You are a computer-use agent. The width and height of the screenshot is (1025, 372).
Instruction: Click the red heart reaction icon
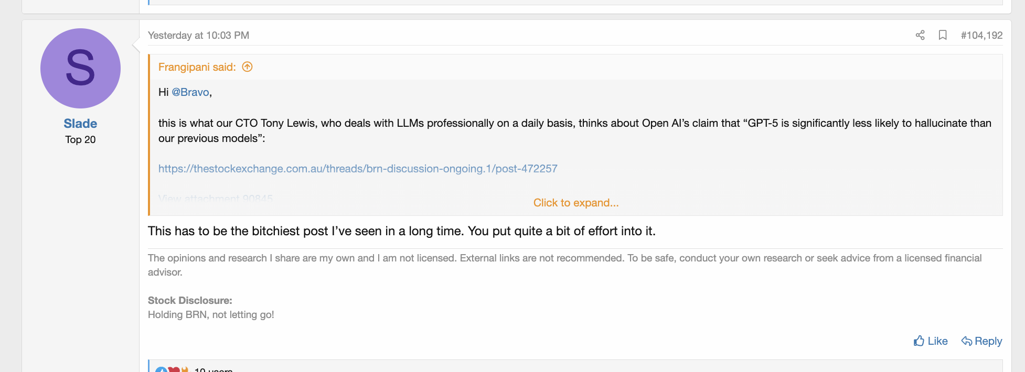(x=174, y=370)
